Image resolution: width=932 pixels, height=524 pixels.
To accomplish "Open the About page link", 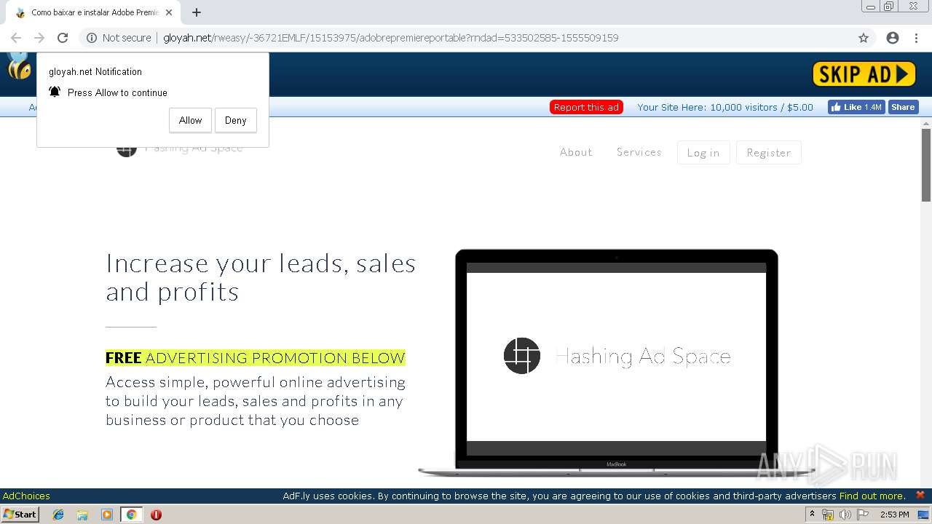I will (x=576, y=152).
